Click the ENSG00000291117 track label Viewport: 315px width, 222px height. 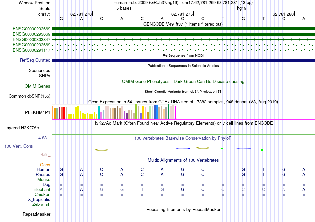coord(31,50)
